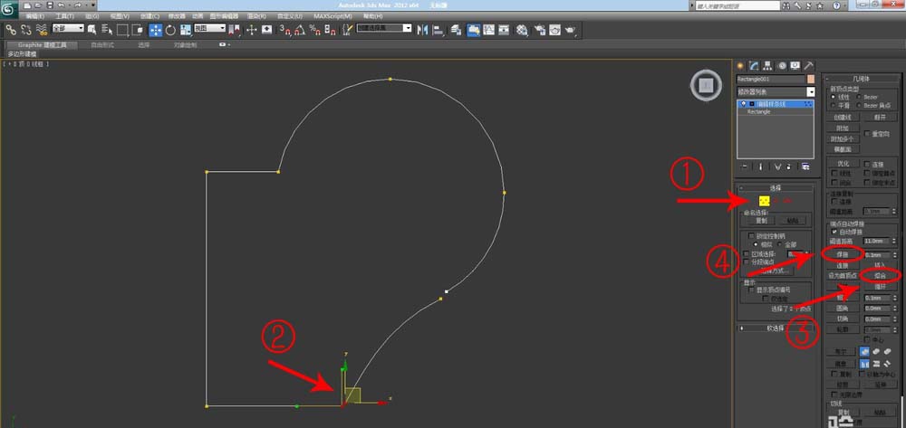Open the 全部 selection filter dropdown
906x428 pixels.
click(x=66, y=29)
